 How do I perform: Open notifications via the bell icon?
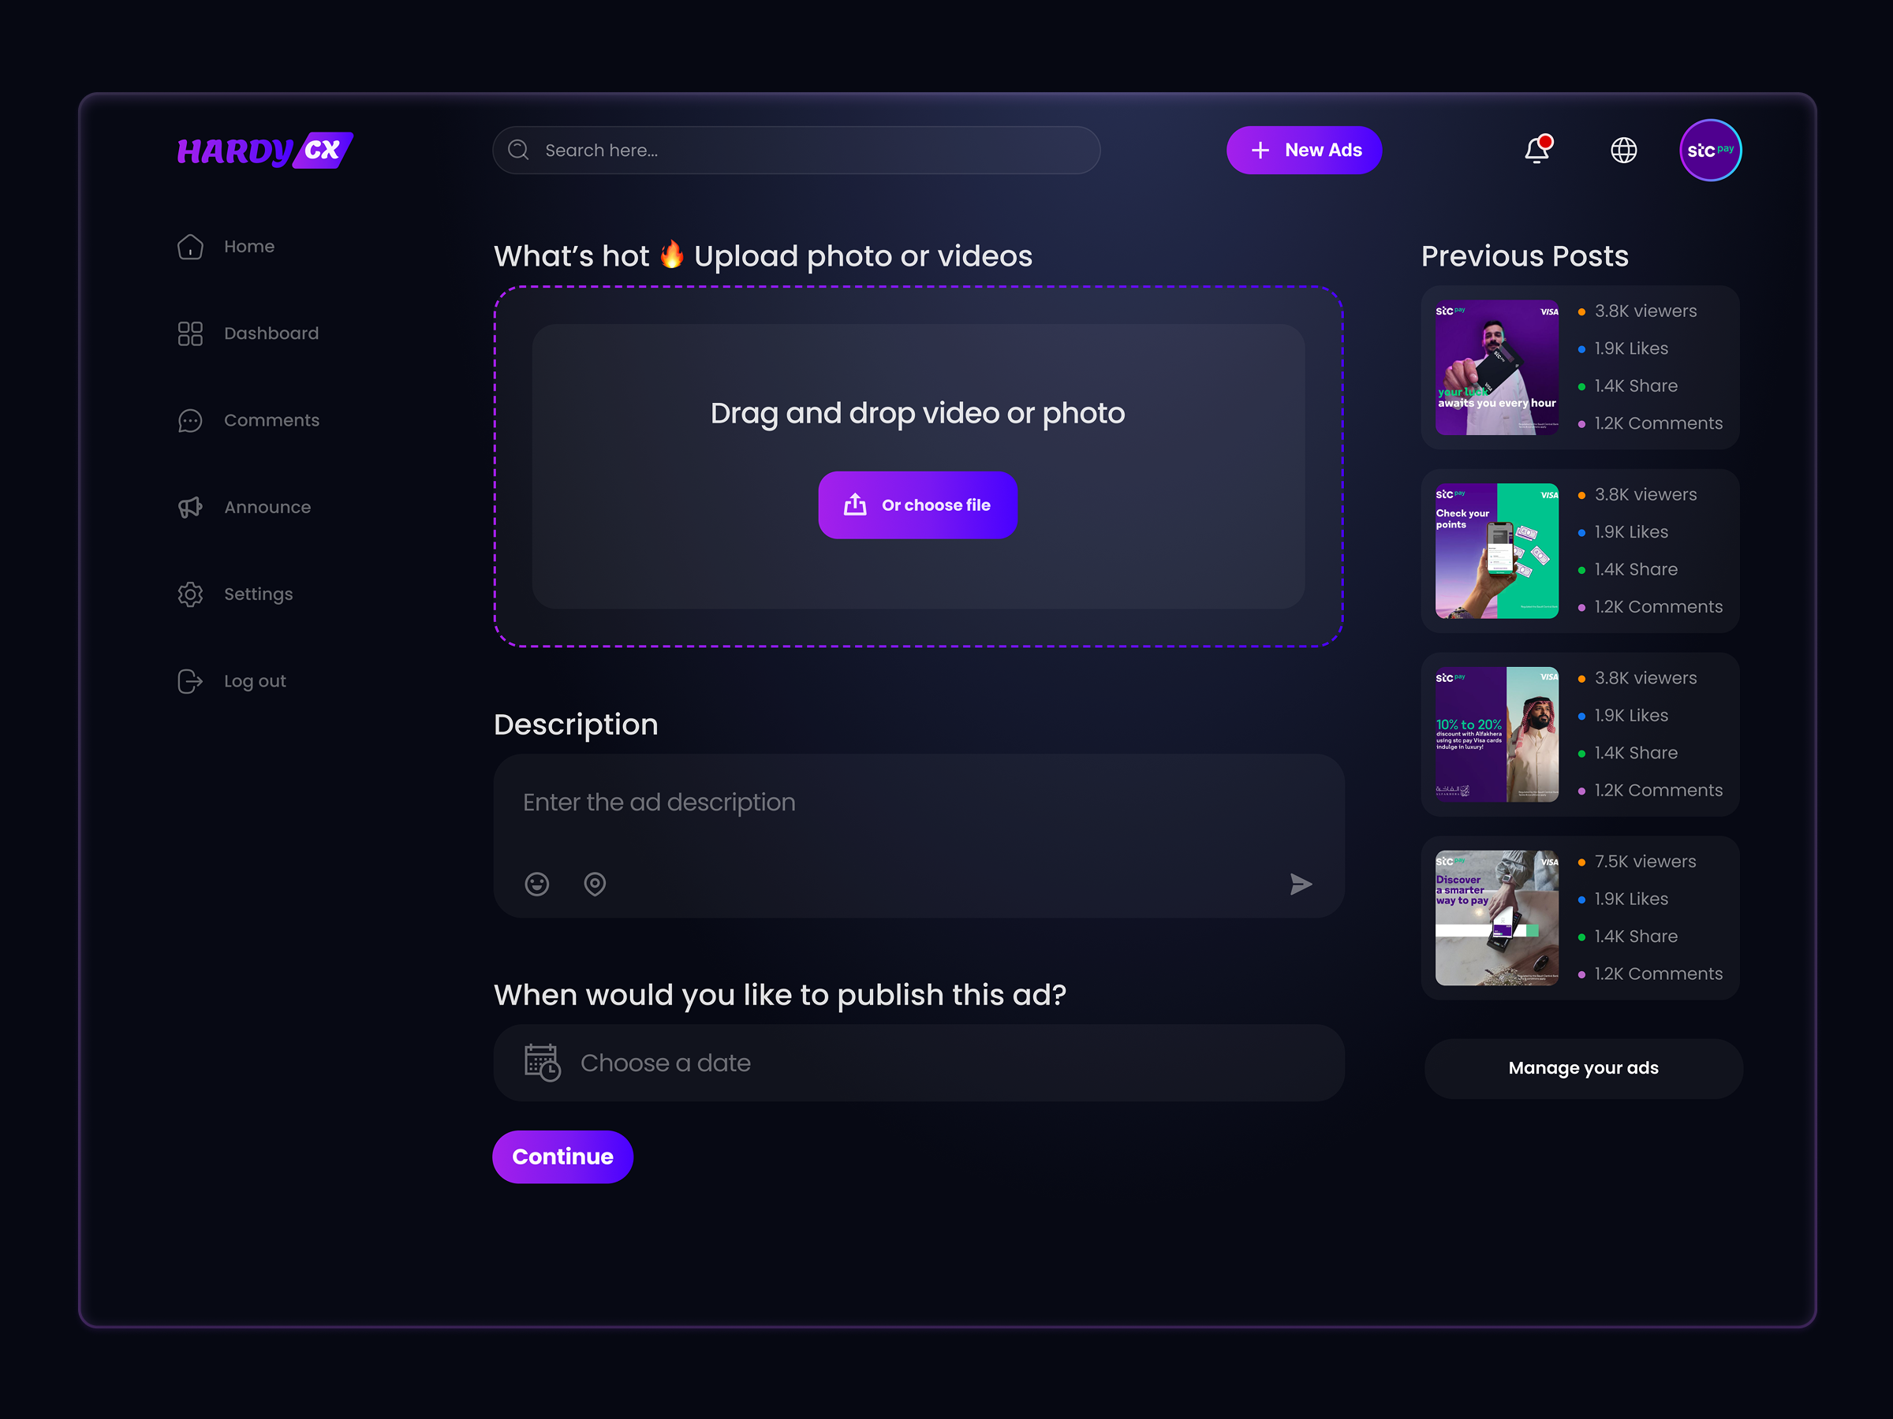1538,151
